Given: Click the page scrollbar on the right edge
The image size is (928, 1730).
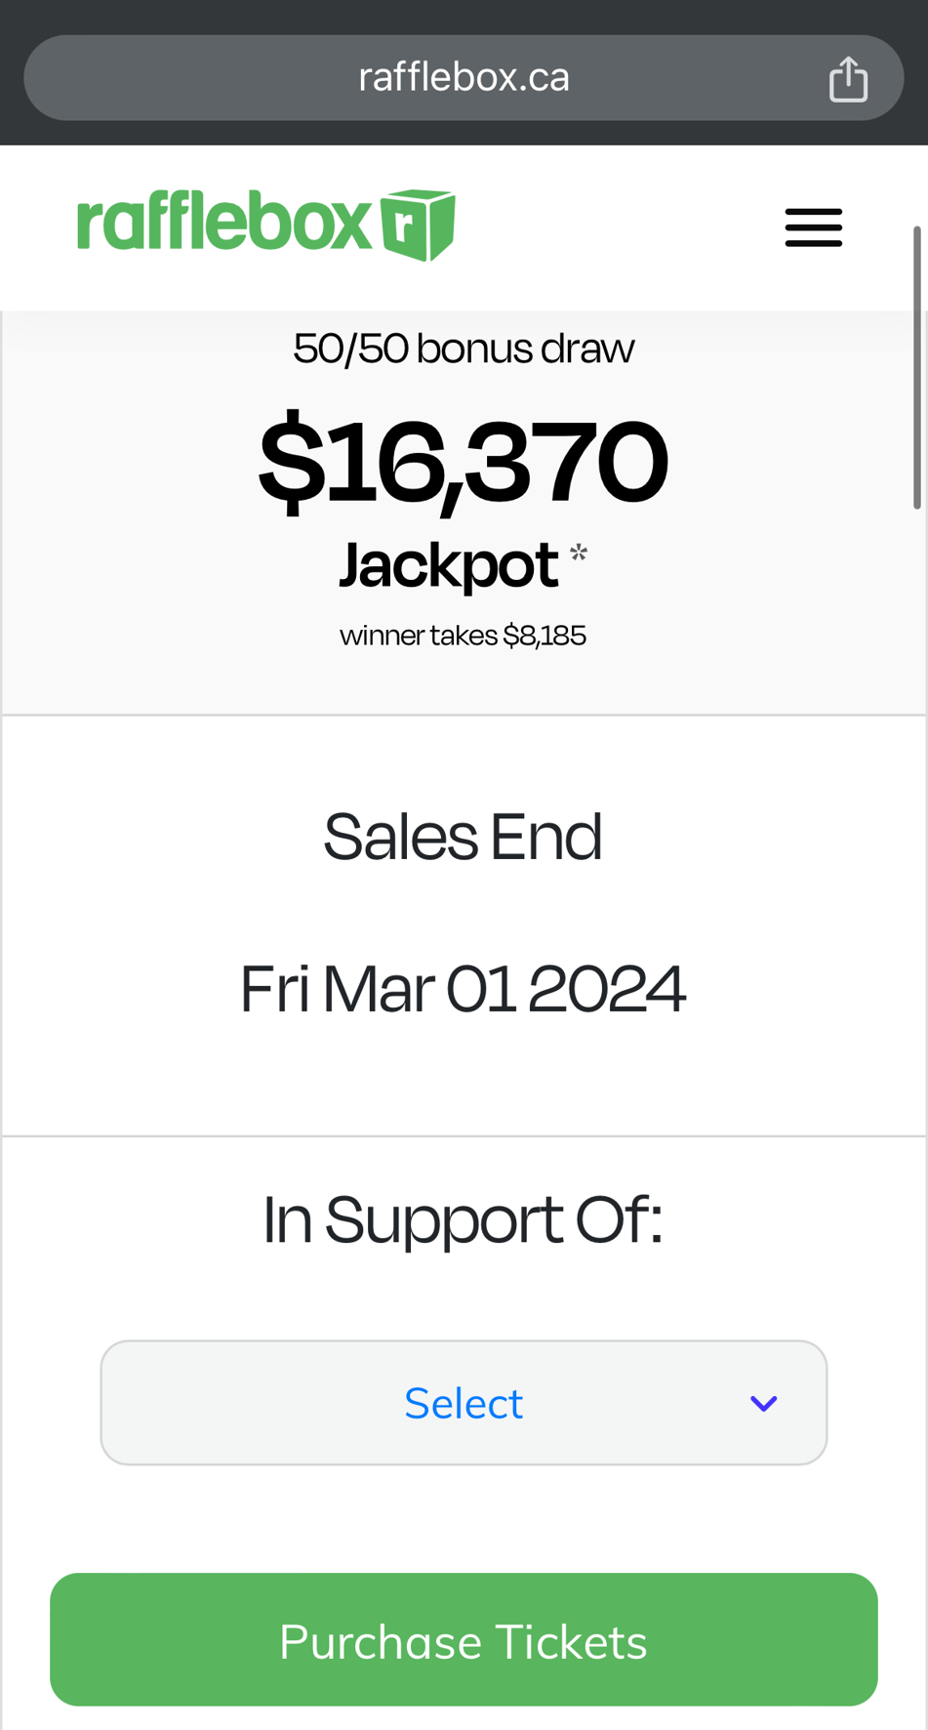Looking at the screenshot, I should pyautogui.click(x=917, y=367).
